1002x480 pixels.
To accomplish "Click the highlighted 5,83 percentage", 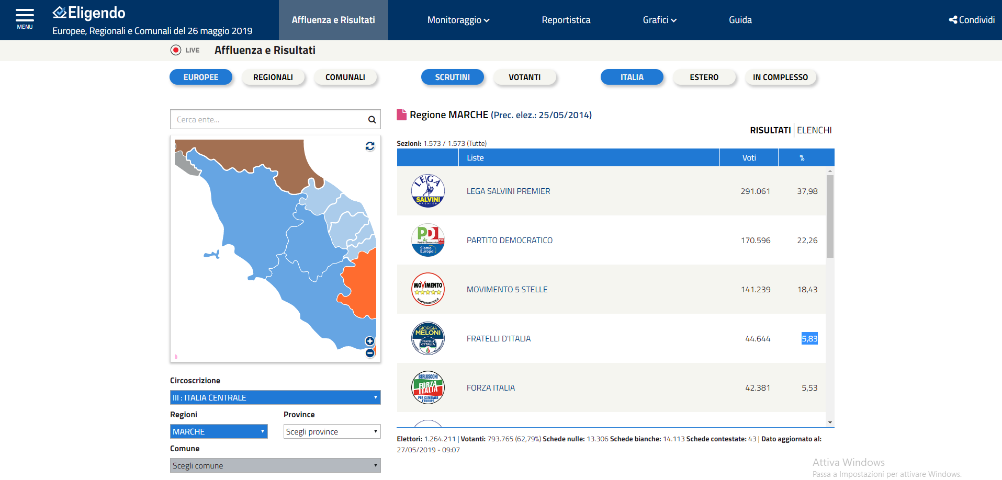I will click(x=809, y=338).
